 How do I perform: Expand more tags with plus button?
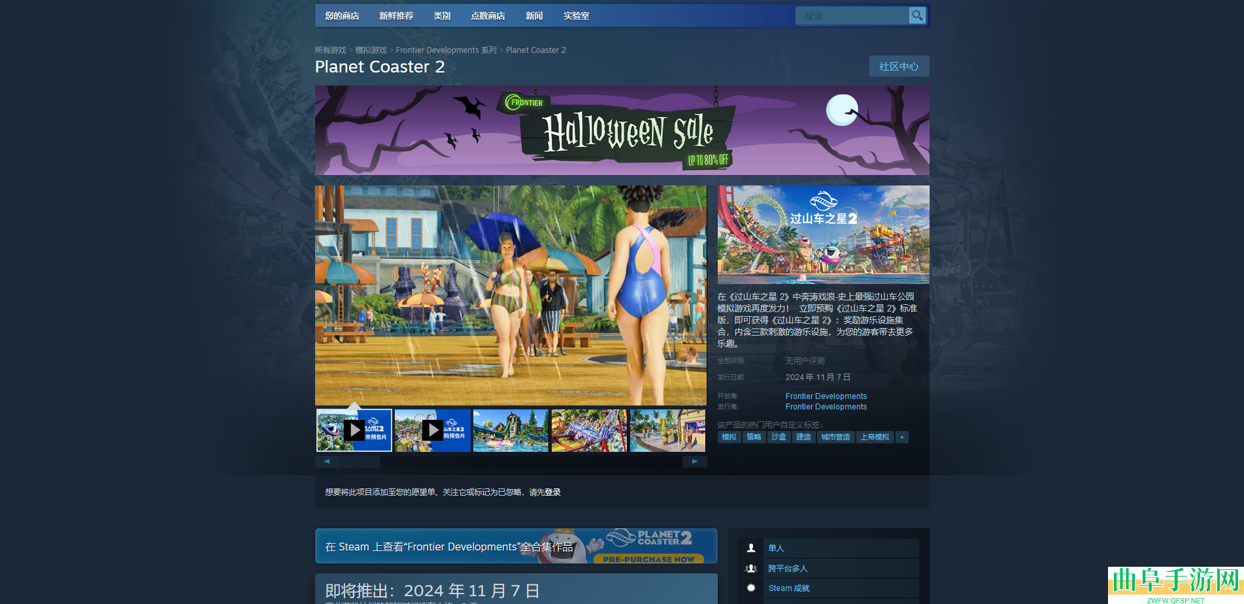(x=902, y=437)
